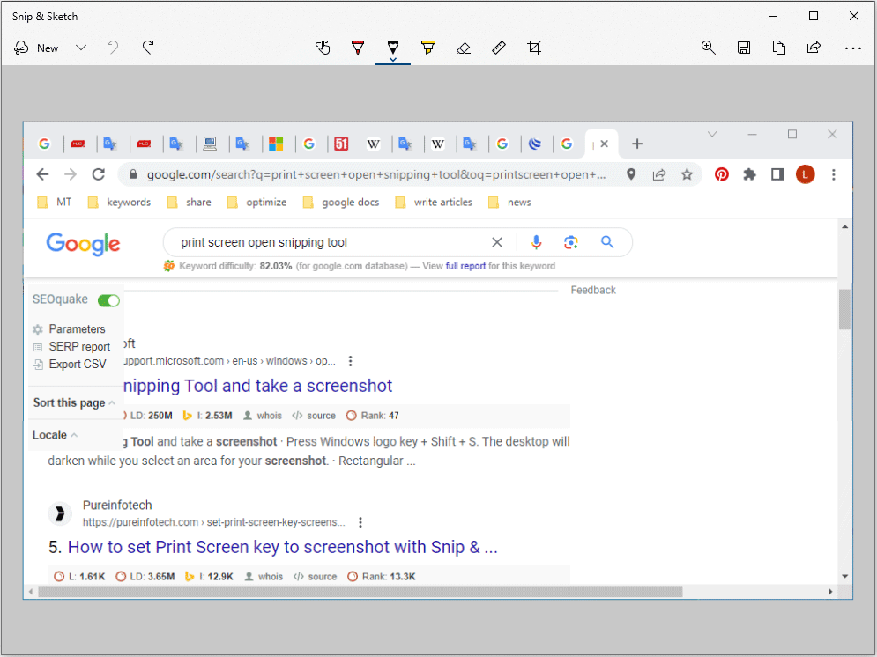Open the new tab plus button
The height and width of the screenshot is (657, 877).
pyautogui.click(x=637, y=144)
